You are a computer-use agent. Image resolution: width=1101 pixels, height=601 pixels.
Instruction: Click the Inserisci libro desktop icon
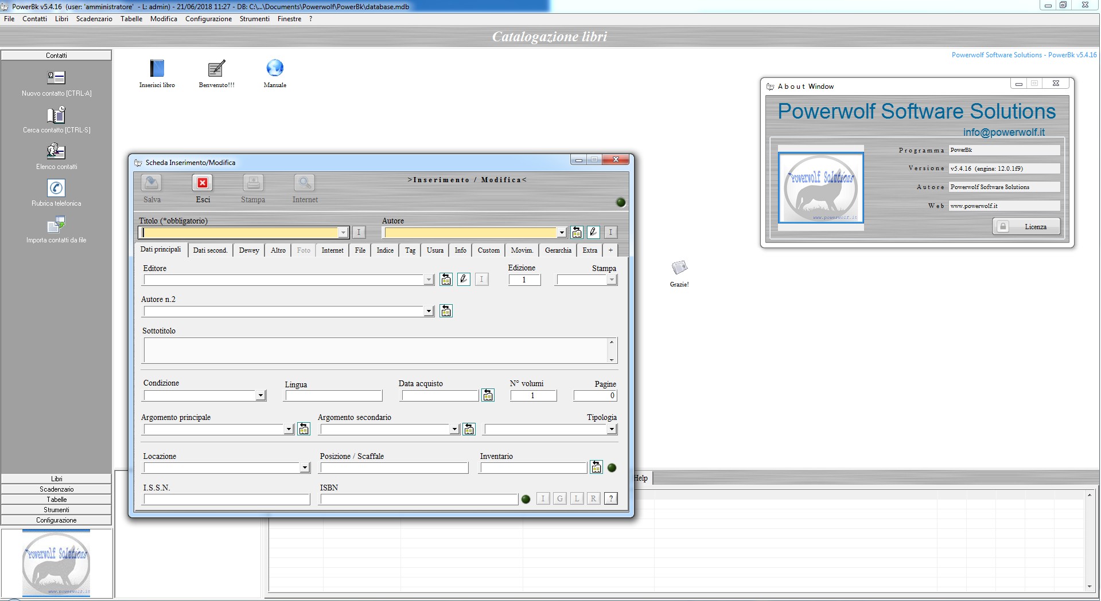[x=157, y=68]
